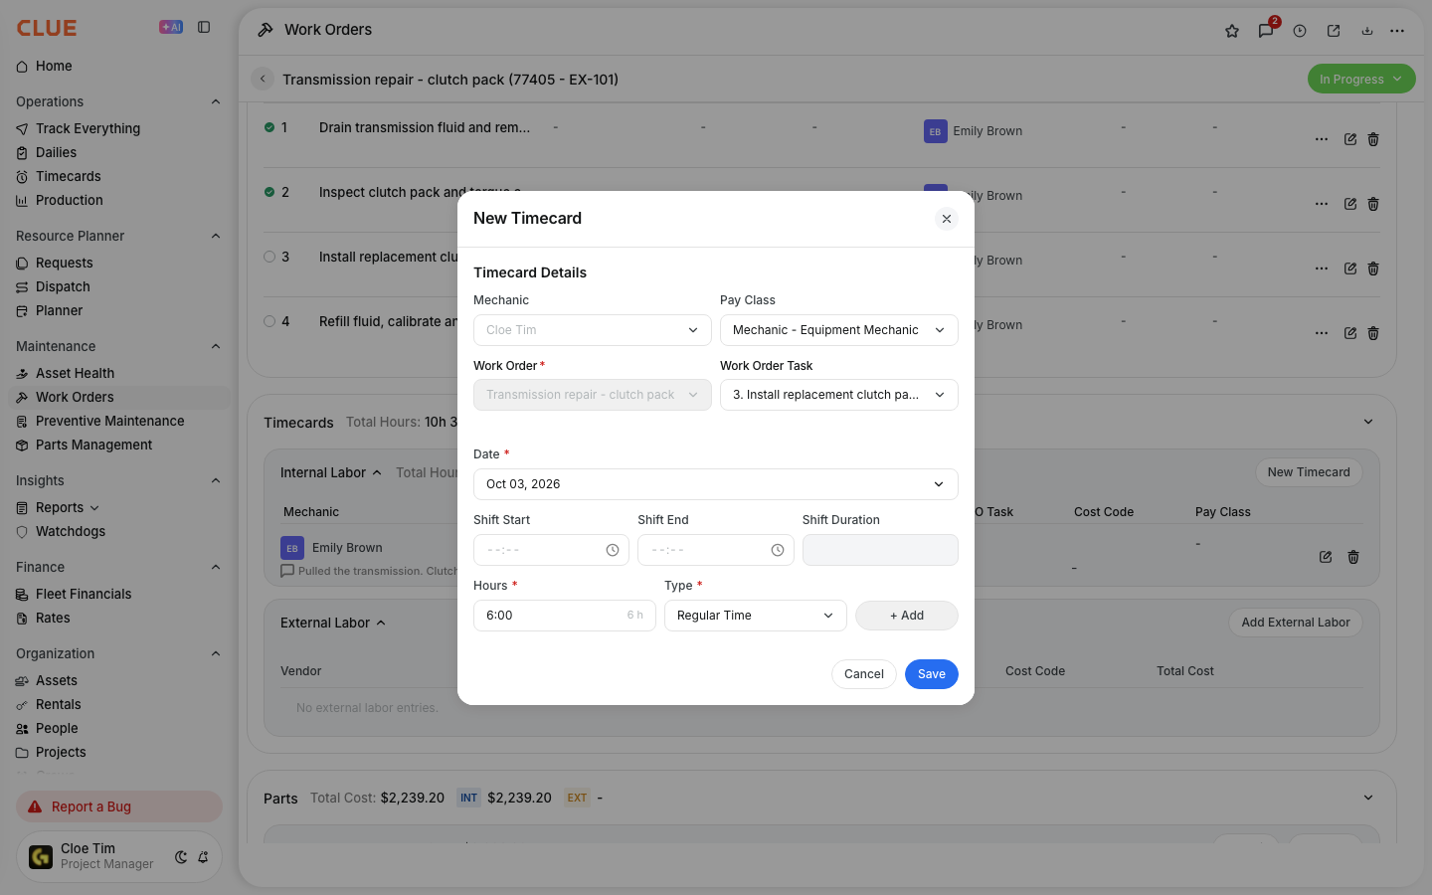
Task: Open more options for task 3
Action: [x=1322, y=268]
